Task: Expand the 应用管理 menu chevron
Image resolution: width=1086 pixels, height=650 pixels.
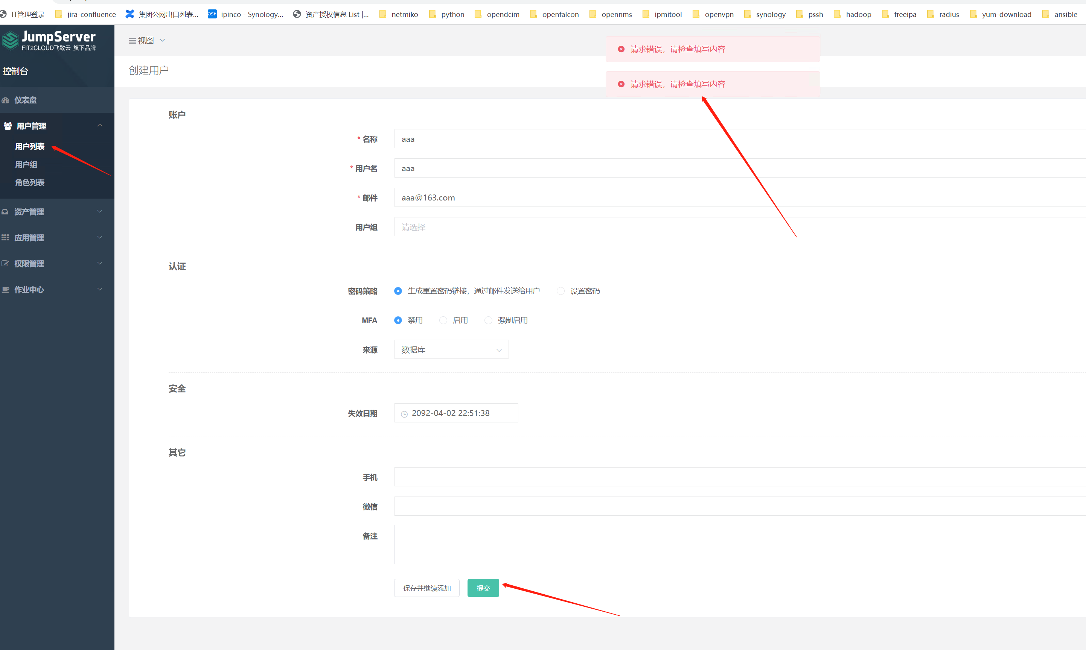Action: [x=100, y=237]
